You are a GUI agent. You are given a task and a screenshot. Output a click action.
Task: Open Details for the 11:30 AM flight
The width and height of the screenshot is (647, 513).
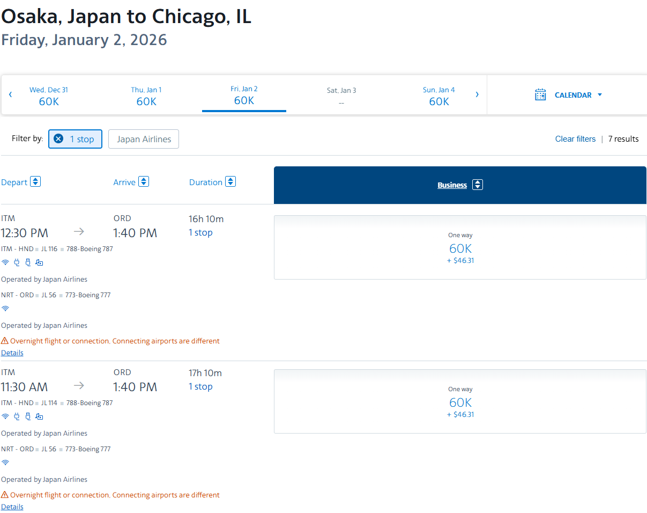[12, 507]
